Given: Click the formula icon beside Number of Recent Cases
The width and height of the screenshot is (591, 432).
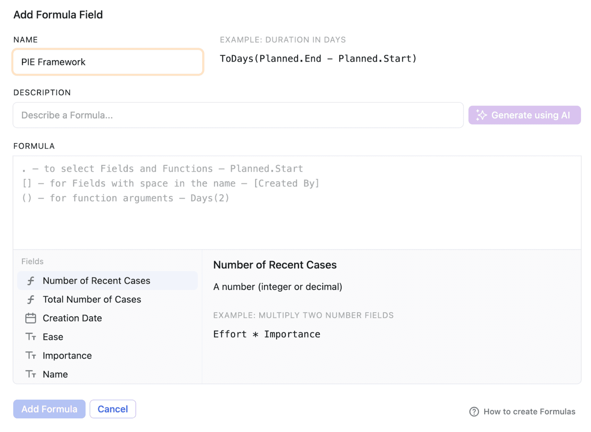Looking at the screenshot, I should 30,280.
